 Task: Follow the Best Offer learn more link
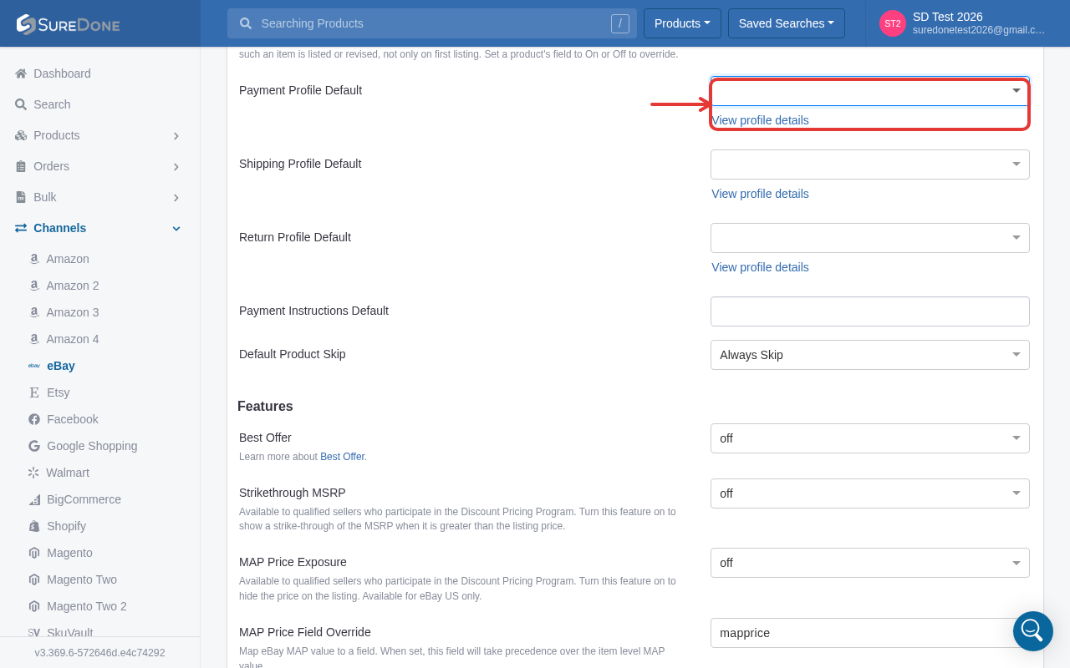pyautogui.click(x=342, y=457)
